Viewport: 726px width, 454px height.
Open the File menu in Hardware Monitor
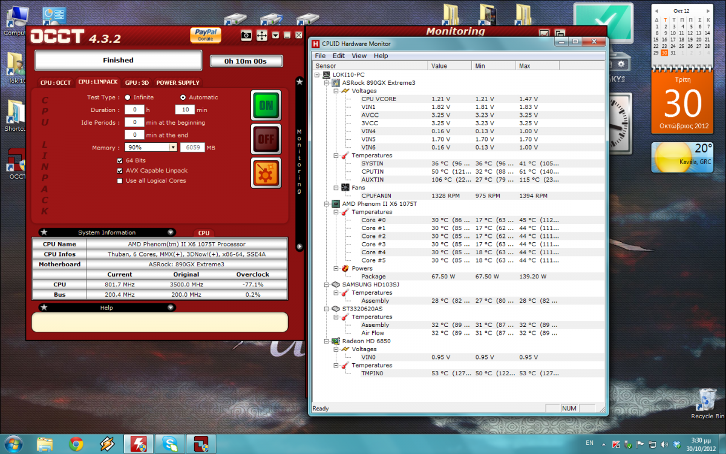coord(320,56)
